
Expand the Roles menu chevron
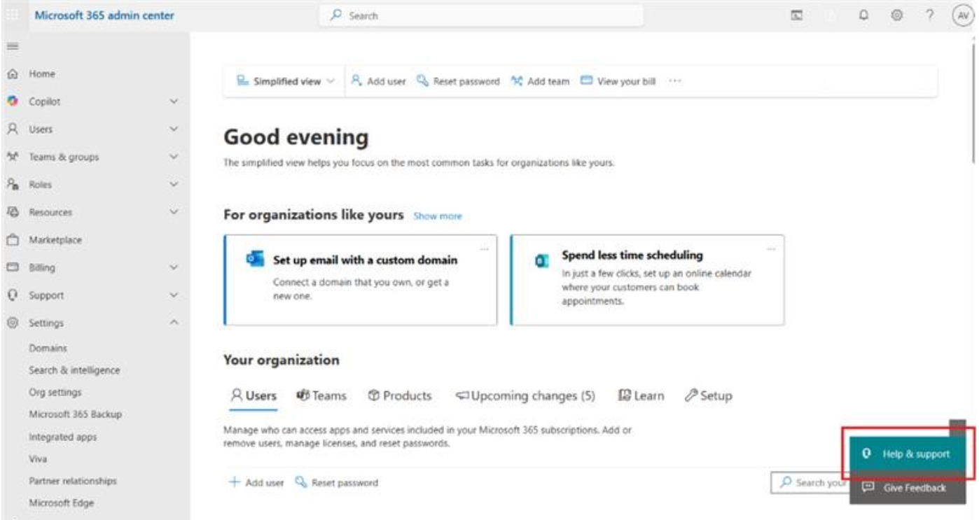[175, 185]
